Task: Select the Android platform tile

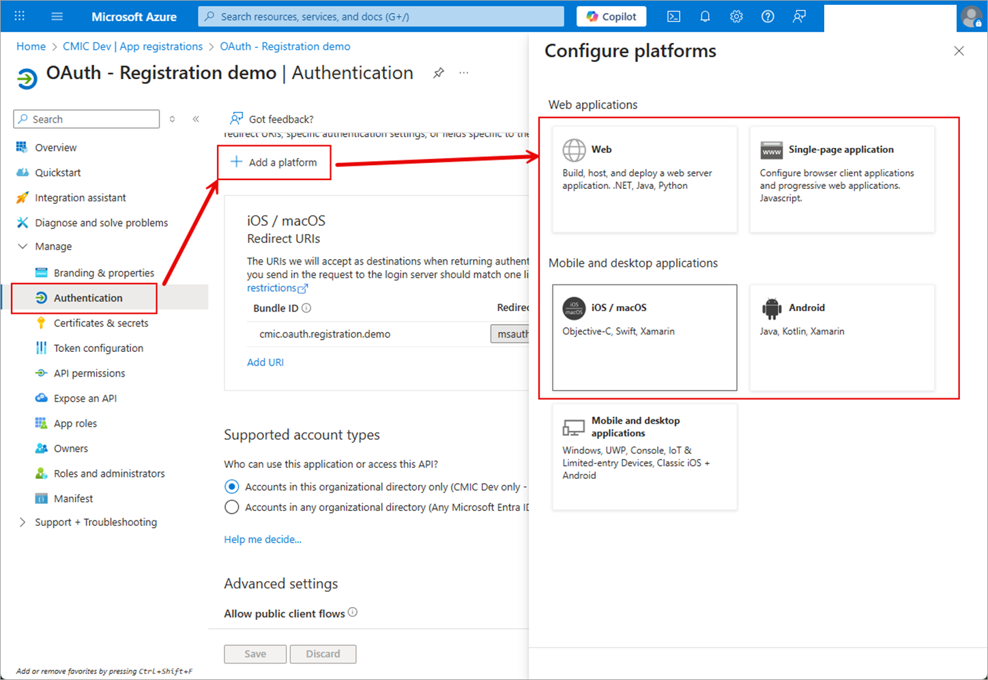Action: point(842,338)
